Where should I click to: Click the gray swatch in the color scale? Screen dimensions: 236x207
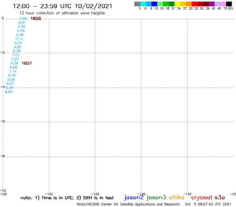click(137, 4)
